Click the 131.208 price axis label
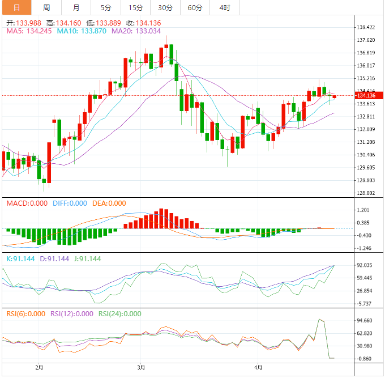The height and width of the screenshot is (378, 385). [366, 142]
